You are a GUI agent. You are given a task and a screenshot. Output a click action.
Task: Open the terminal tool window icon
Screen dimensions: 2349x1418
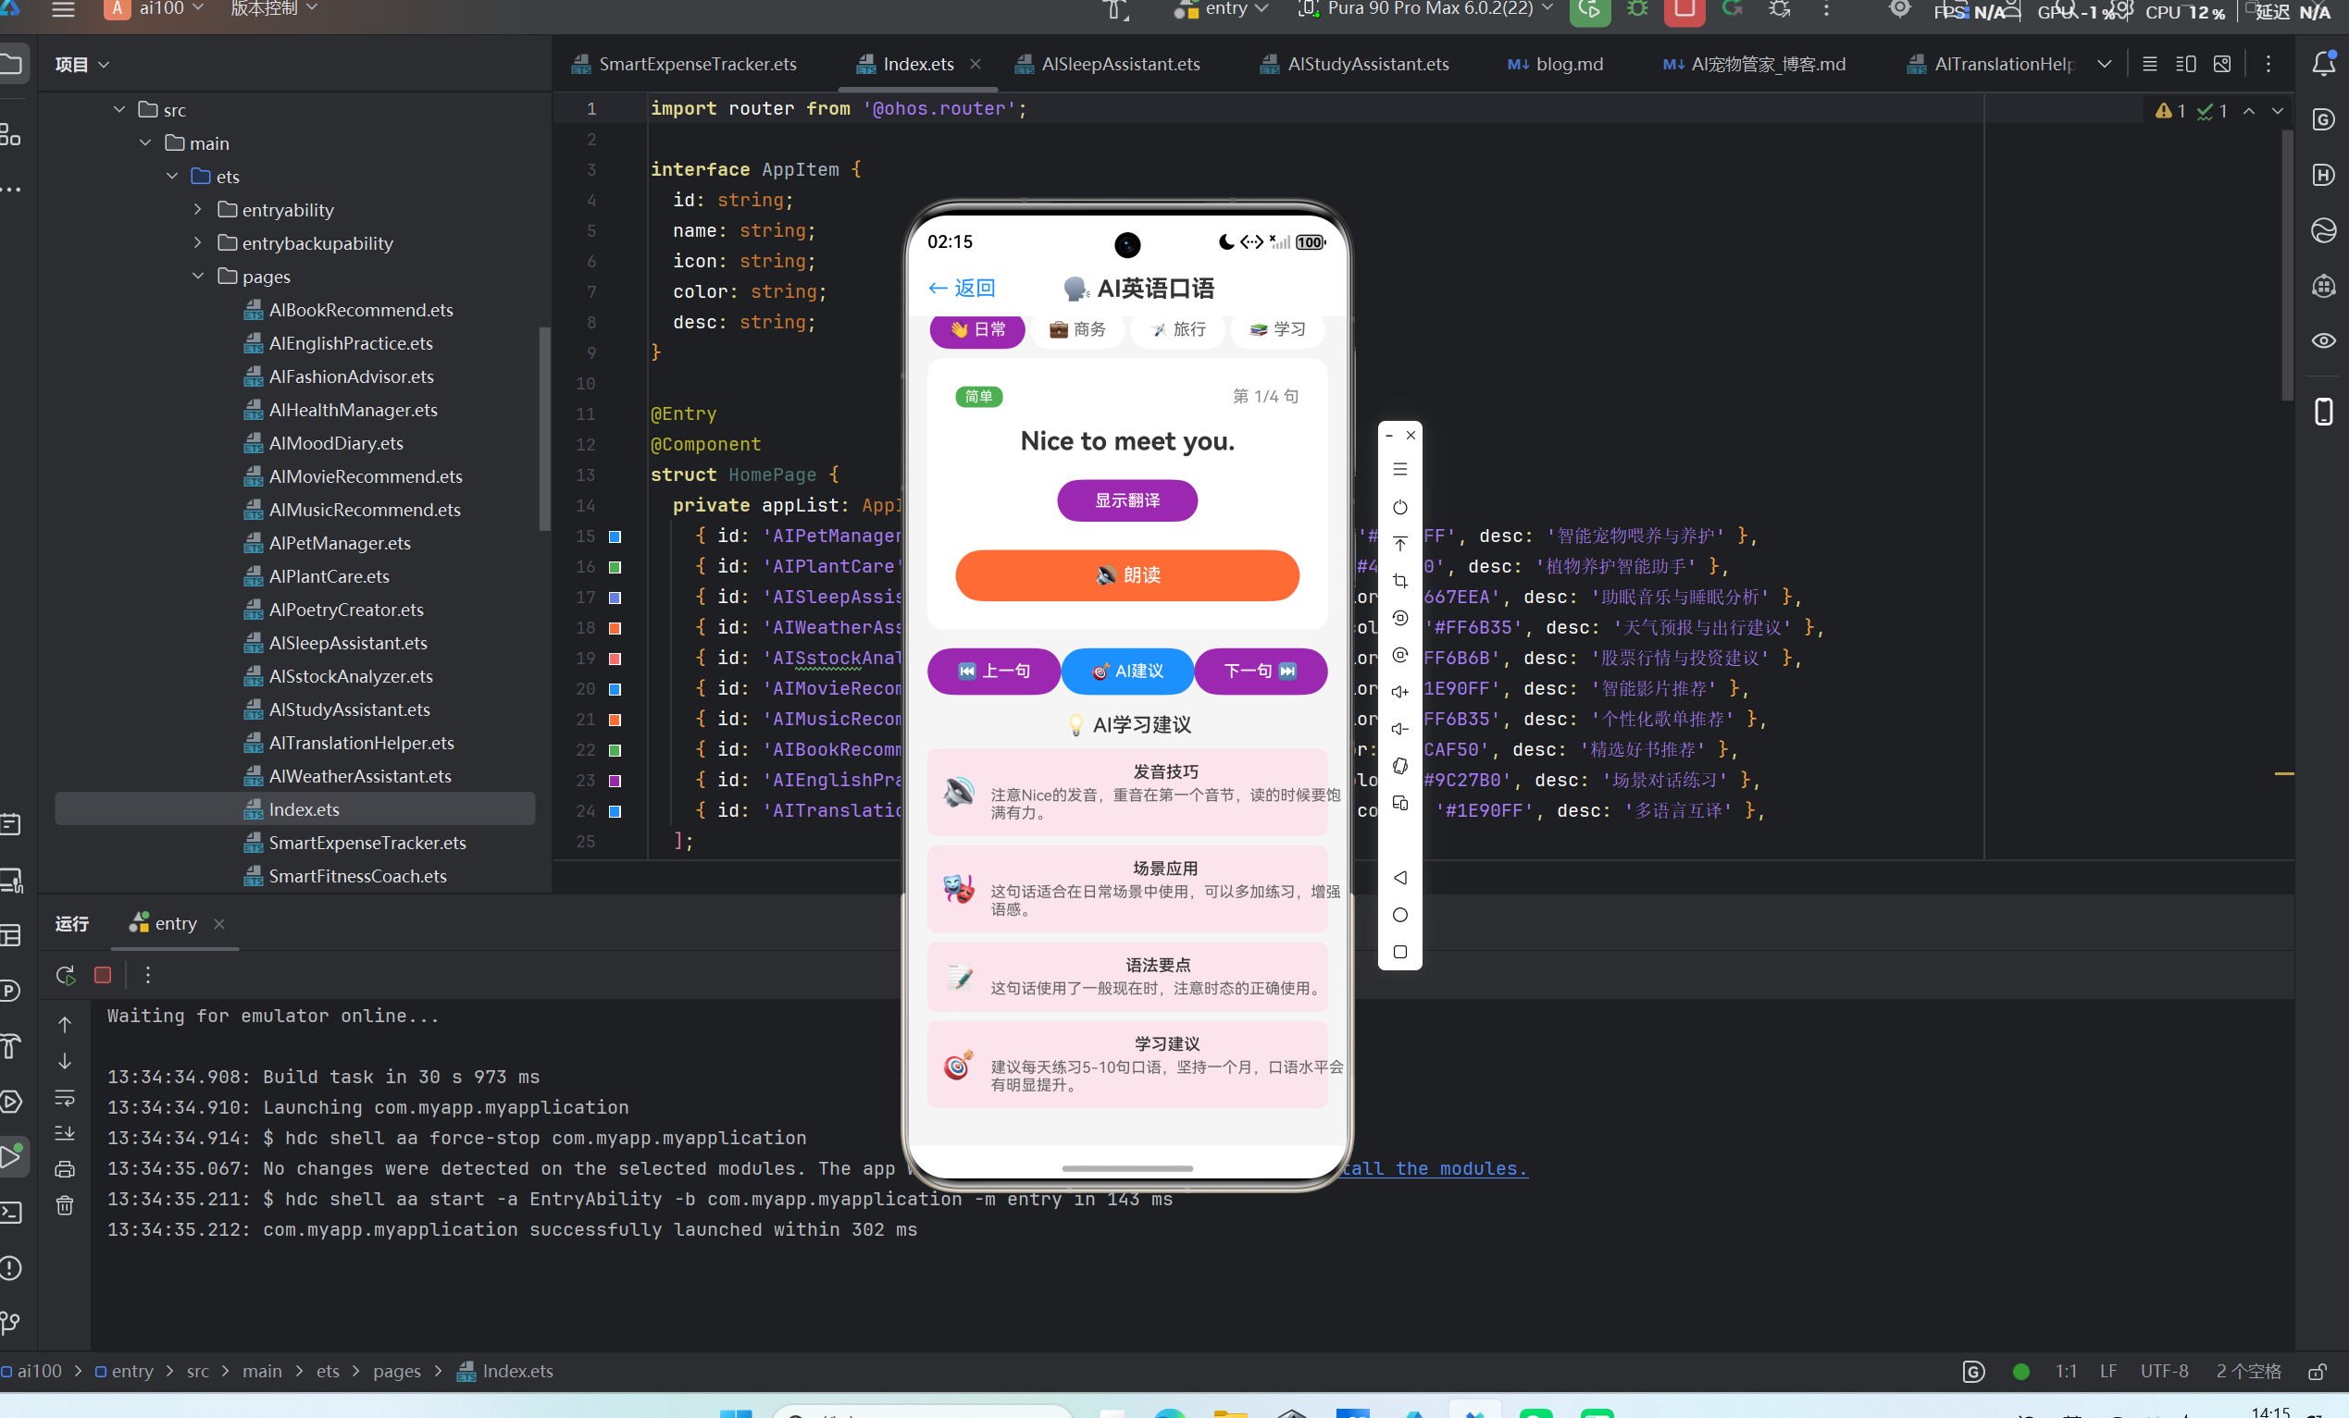pyautogui.click(x=10, y=1212)
